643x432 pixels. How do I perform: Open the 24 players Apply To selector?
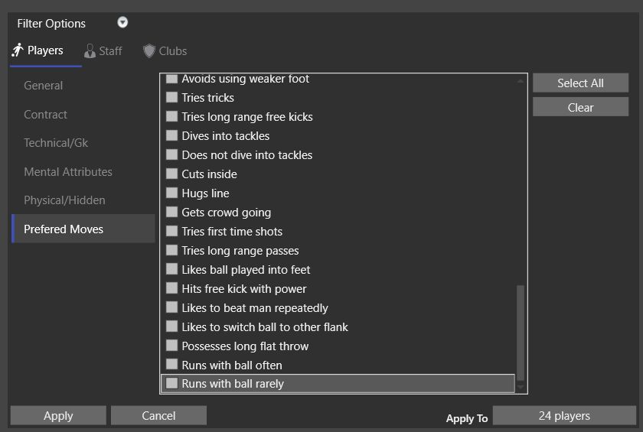(x=564, y=416)
